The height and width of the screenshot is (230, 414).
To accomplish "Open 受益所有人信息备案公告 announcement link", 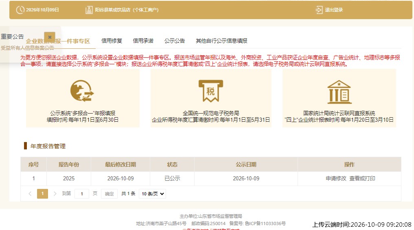I will pos(27,48).
